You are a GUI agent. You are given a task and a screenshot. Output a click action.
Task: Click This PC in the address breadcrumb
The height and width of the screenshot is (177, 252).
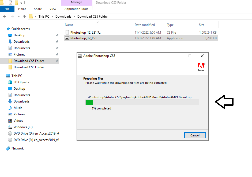coord(44,17)
